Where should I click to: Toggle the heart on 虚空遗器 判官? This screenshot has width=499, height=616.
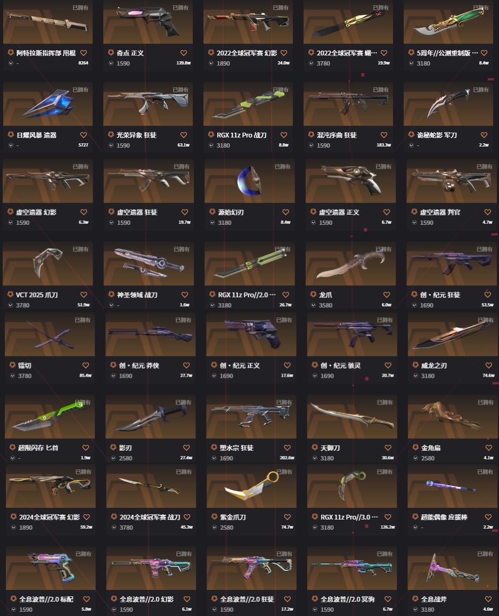pyautogui.click(x=488, y=212)
